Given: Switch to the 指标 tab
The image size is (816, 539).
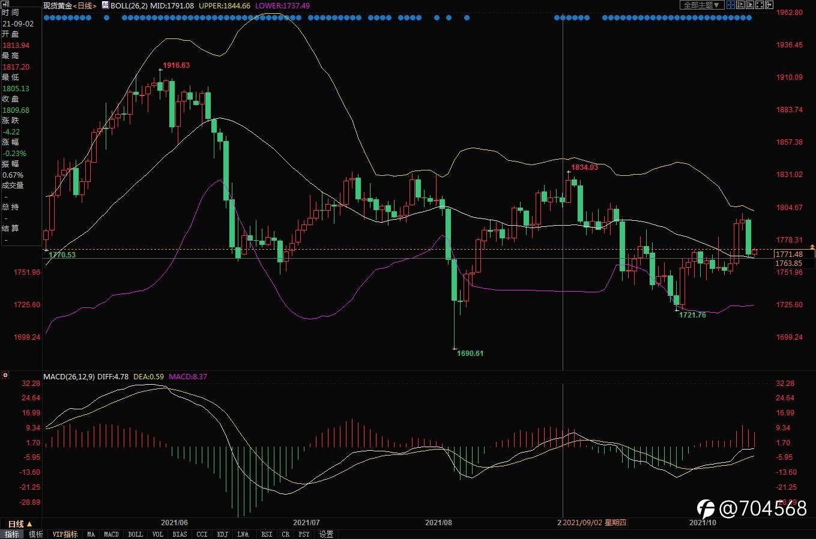Looking at the screenshot, I should (12, 534).
